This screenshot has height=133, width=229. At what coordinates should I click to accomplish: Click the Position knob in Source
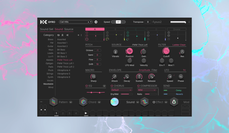129,51
